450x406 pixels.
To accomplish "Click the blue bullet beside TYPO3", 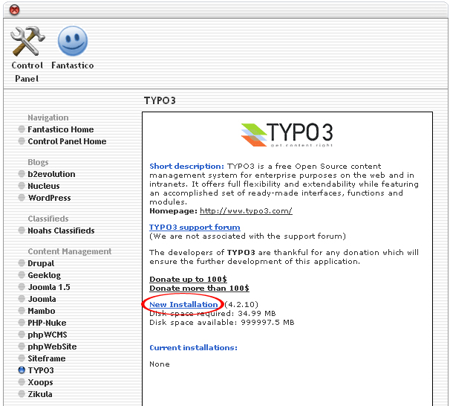I will click(22, 370).
